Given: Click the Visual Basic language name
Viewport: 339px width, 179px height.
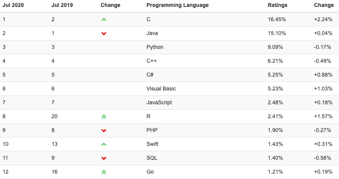Looking at the screenshot, I should click(x=161, y=89).
